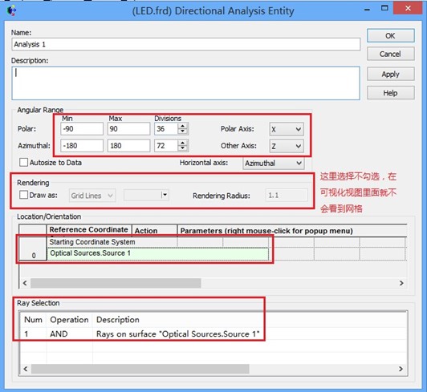Expand the Horizontal axis Azimuthal dropdown

click(x=274, y=164)
